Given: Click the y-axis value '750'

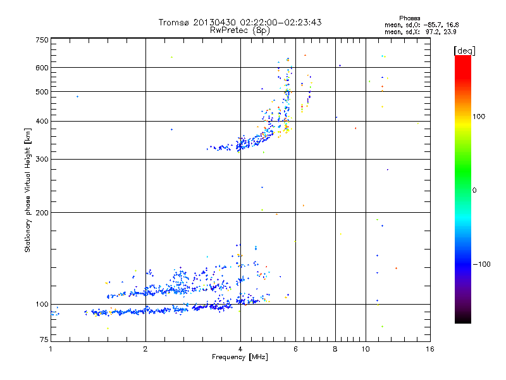Looking at the screenshot, I should point(42,40).
